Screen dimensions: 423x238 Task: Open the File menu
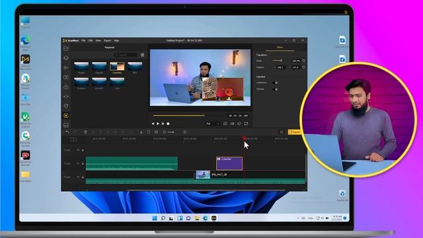tap(83, 40)
